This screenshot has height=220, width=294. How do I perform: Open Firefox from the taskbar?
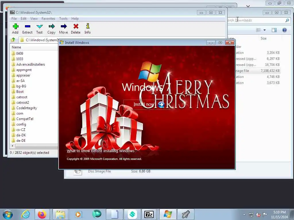tap(42, 214)
